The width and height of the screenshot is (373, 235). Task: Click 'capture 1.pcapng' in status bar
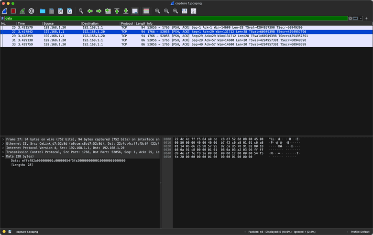click(27, 232)
